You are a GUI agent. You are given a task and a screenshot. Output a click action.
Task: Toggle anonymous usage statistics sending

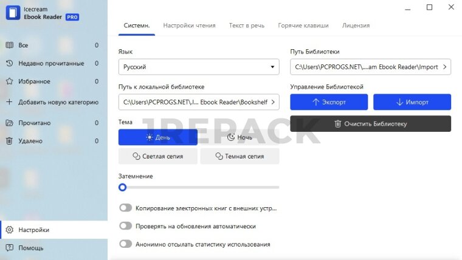point(125,244)
